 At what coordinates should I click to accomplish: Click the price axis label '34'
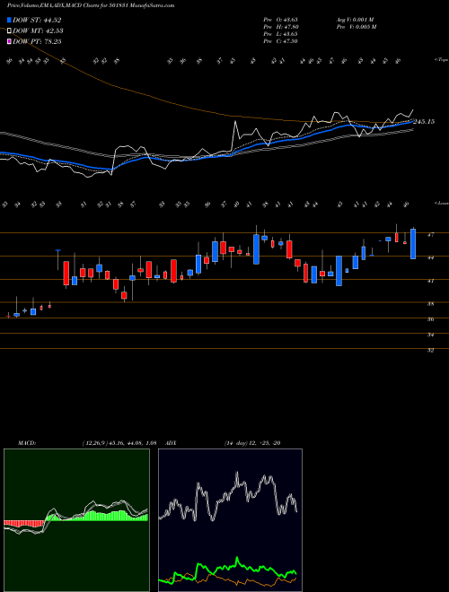[430, 335]
